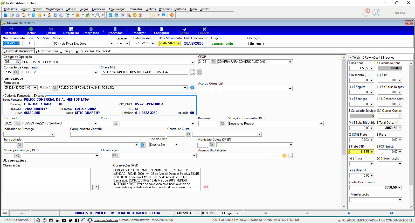Open the Data Movimento date dropdown
The height and width of the screenshot is (223, 415).
click(178, 44)
